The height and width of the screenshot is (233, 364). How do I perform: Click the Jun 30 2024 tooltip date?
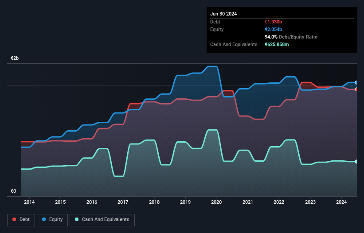223,14
